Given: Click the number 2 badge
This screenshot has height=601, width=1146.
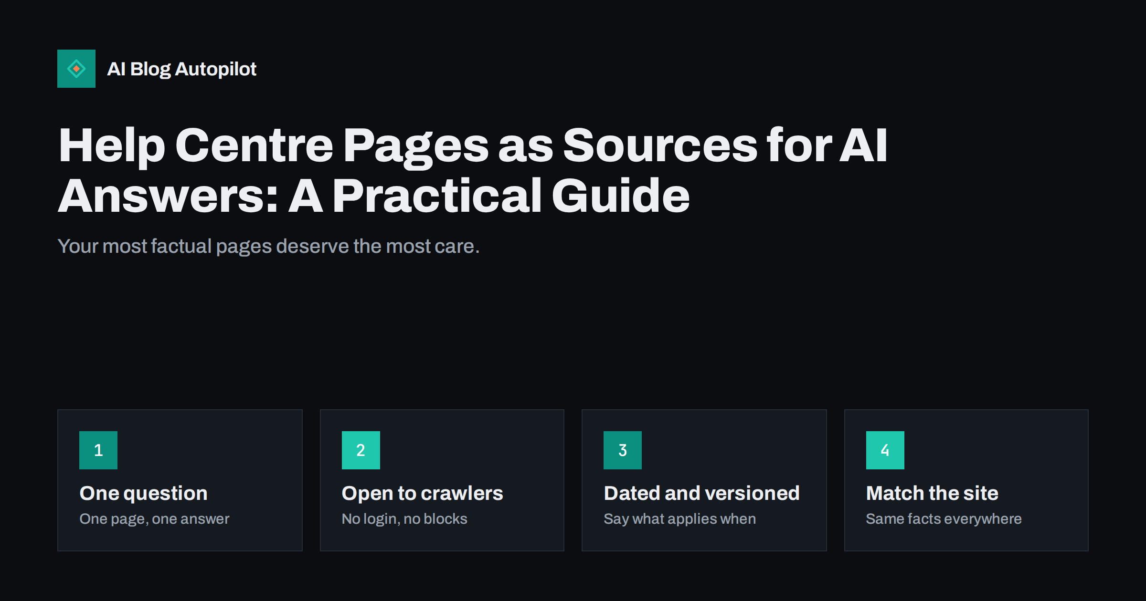Looking at the screenshot, I should coord(361,450).
